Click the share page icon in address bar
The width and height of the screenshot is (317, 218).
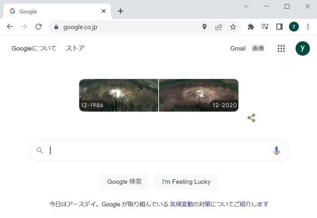219,27
